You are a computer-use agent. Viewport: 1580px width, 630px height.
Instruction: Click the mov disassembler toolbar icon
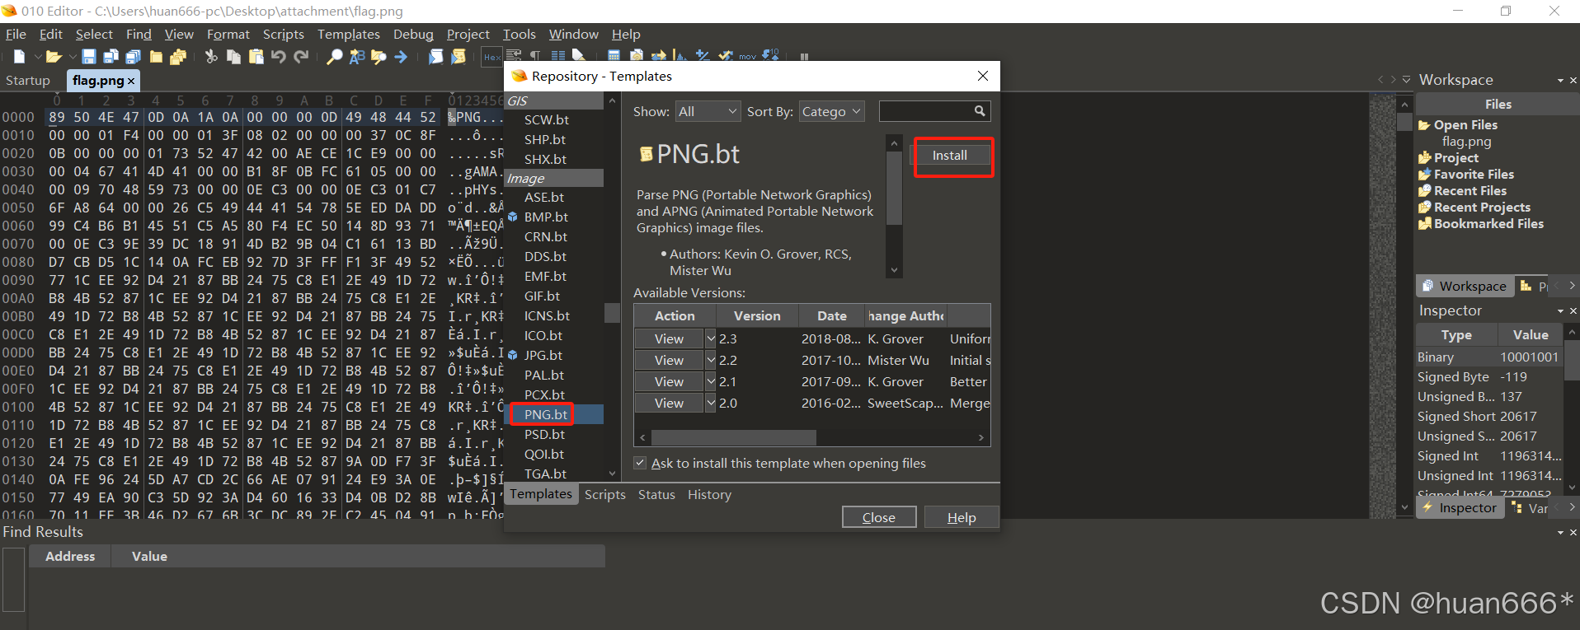[x=747, y=56]
